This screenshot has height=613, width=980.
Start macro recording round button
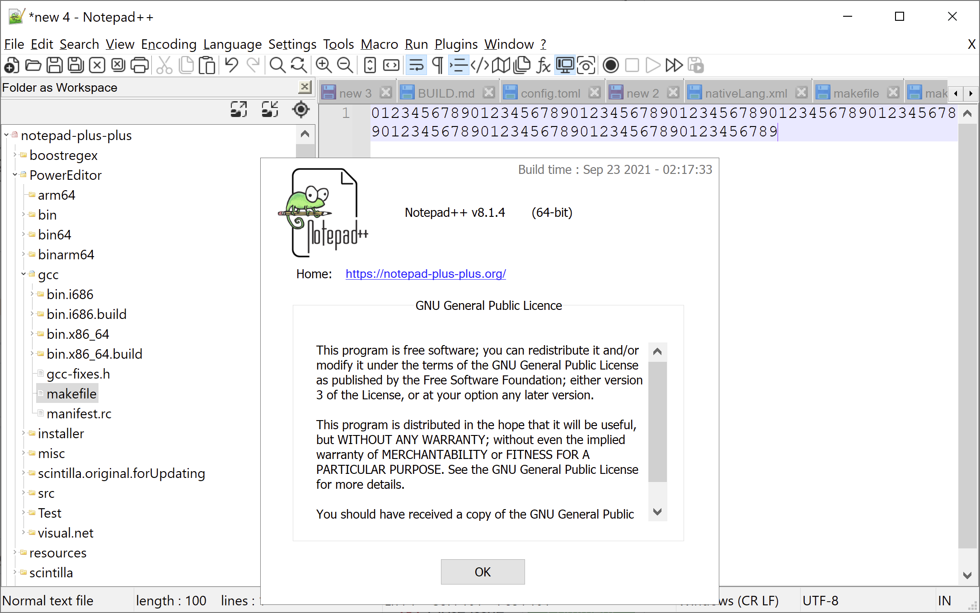(x=611, y=66)
